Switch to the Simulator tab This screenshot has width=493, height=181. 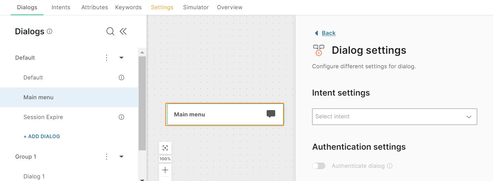click(196, 7)
